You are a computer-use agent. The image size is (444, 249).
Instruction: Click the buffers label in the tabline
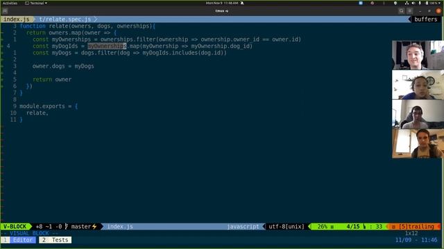[x=425, y=19]
